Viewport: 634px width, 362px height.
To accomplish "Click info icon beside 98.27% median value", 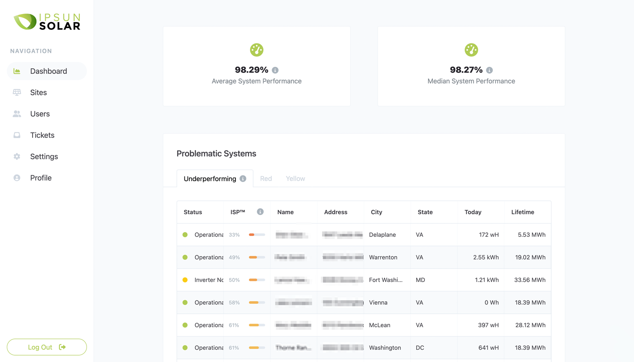I will click(x=490, y=70).
